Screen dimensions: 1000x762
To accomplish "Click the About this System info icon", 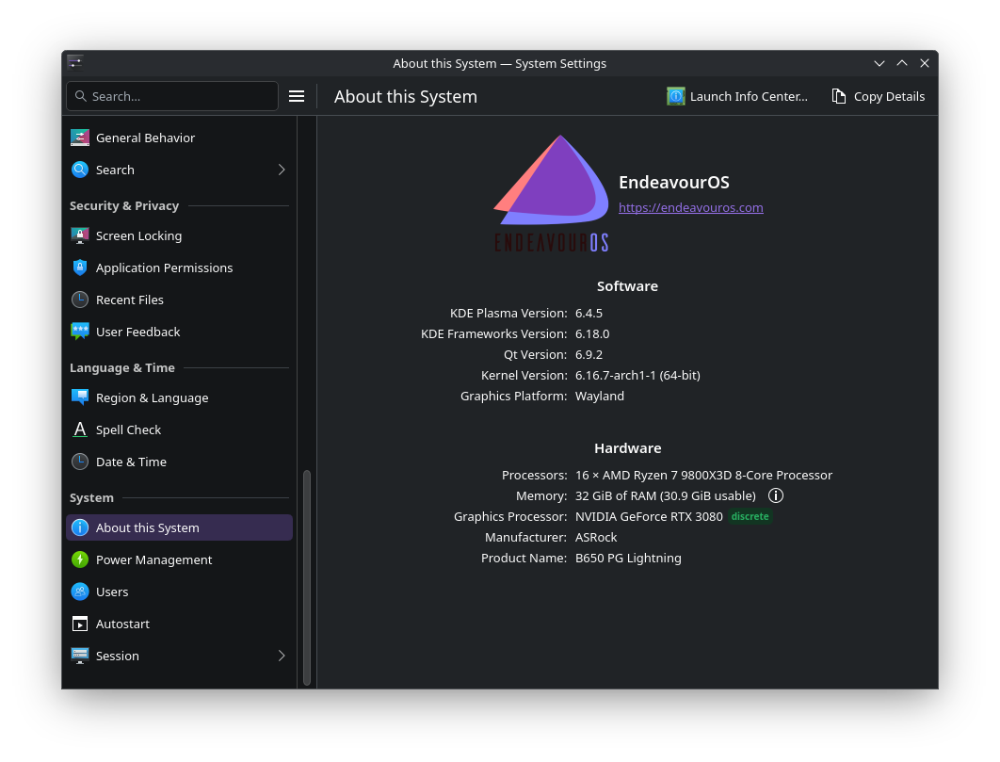I will point(80,527).
